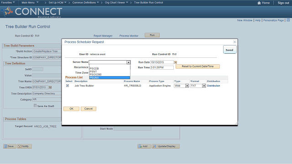292x164 pixels.
Task: Click the page settings icon beside Personalize Page
Action: point(288,20)
